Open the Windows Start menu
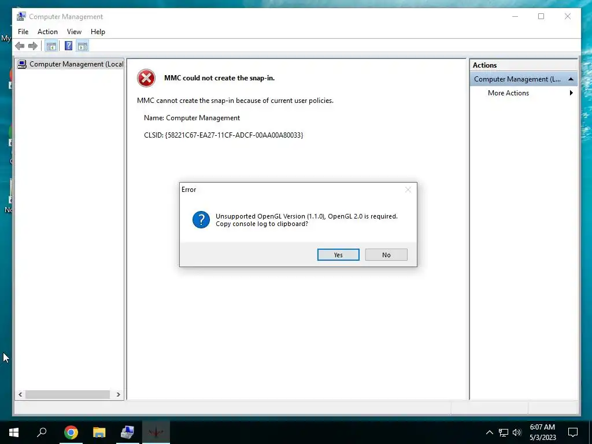Image resolution: width=592 pixels, height=444 pixels. pyautogui.click(x=14, y=432)
